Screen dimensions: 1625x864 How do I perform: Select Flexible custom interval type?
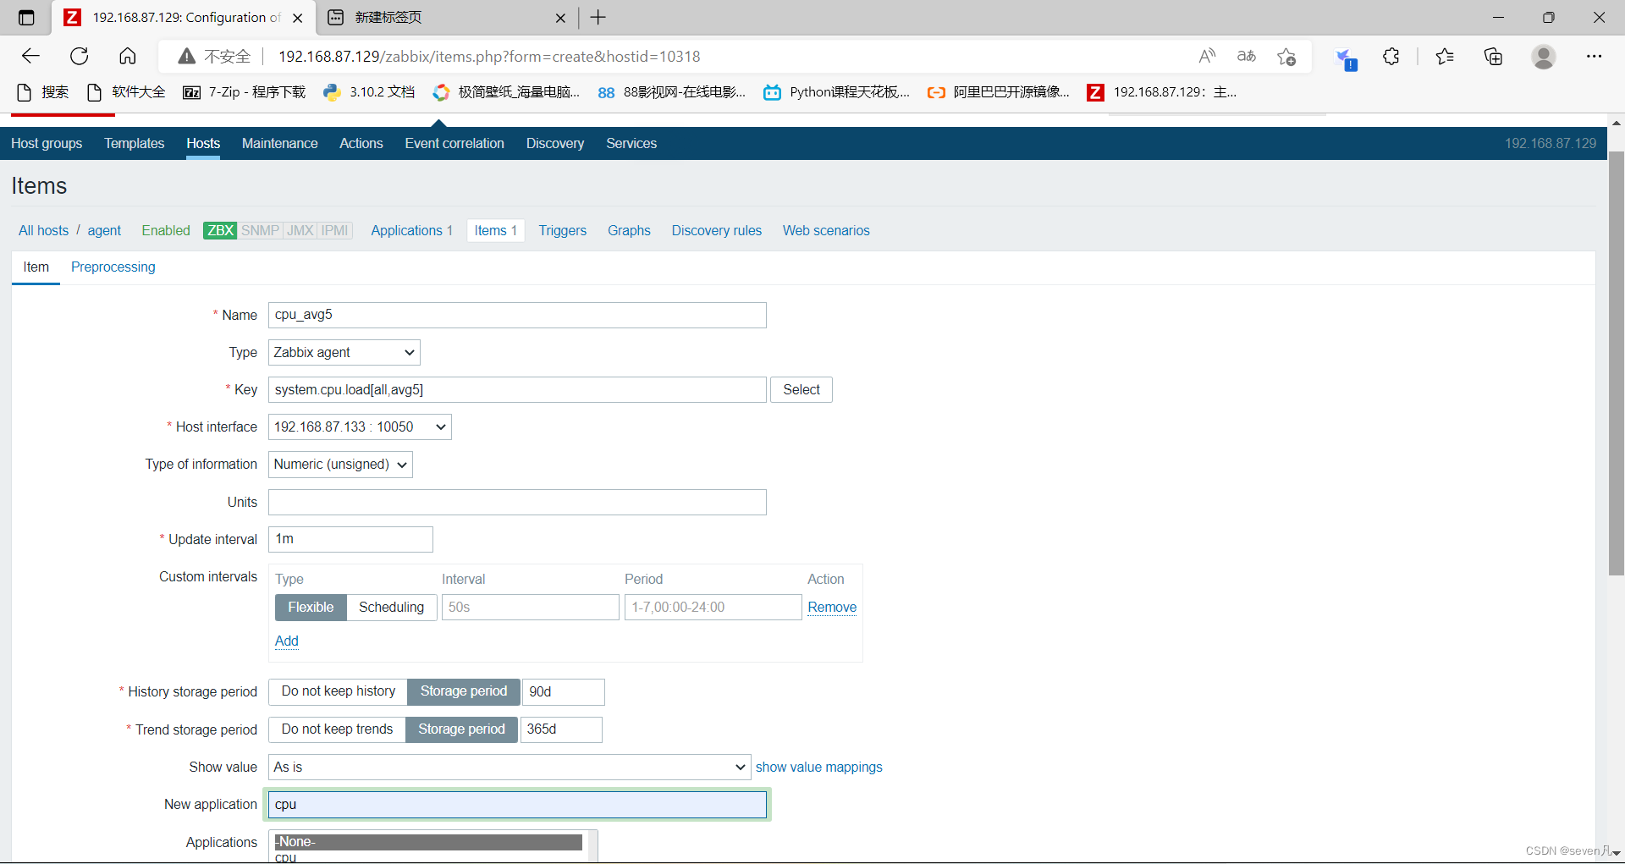pyautogui.click(x=311, y=608)
